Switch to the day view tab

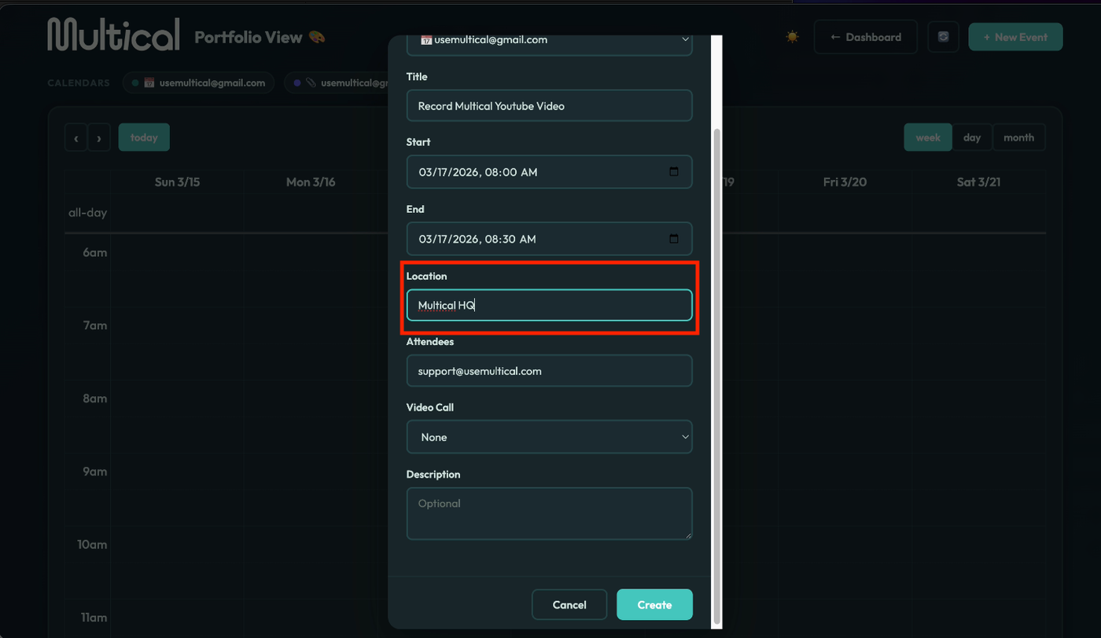pos(972,137)
